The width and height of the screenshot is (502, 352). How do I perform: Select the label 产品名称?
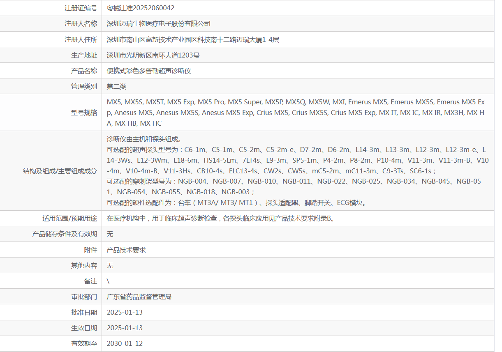tap(84, 71)
